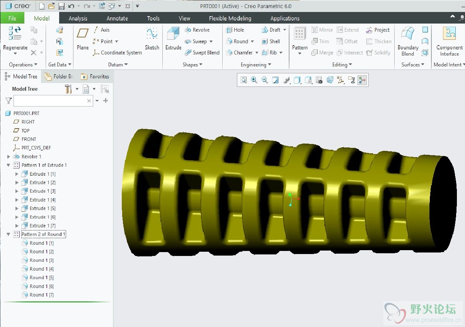Open the Applications tab
Viewport: 465px width, 327px height.
coord(285,18)
